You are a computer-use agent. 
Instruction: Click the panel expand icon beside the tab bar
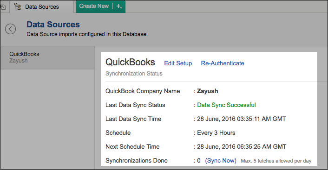pos(3,7)
